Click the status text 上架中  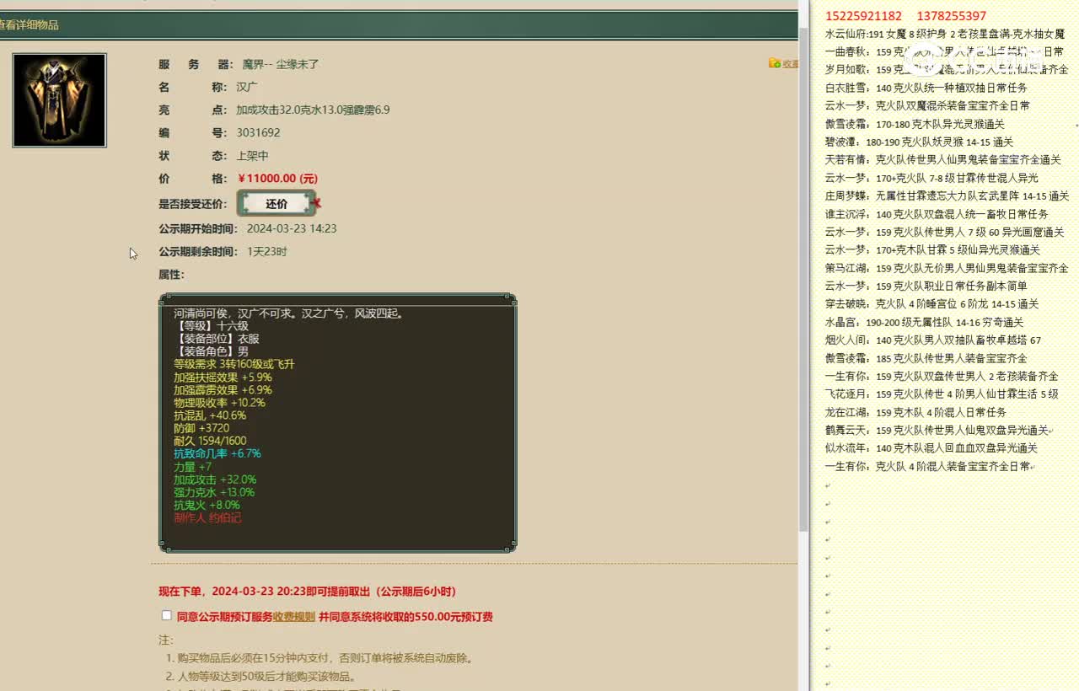pos(252,156)
